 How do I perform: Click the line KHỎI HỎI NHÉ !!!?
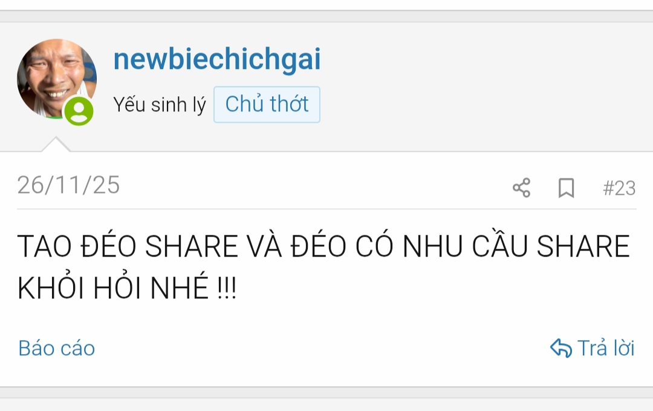tap(127, 287)
